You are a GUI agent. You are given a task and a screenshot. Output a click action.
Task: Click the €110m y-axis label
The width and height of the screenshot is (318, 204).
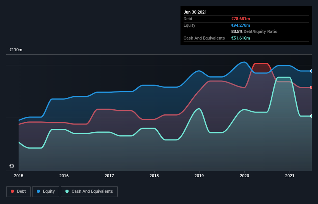coord(16,50)
